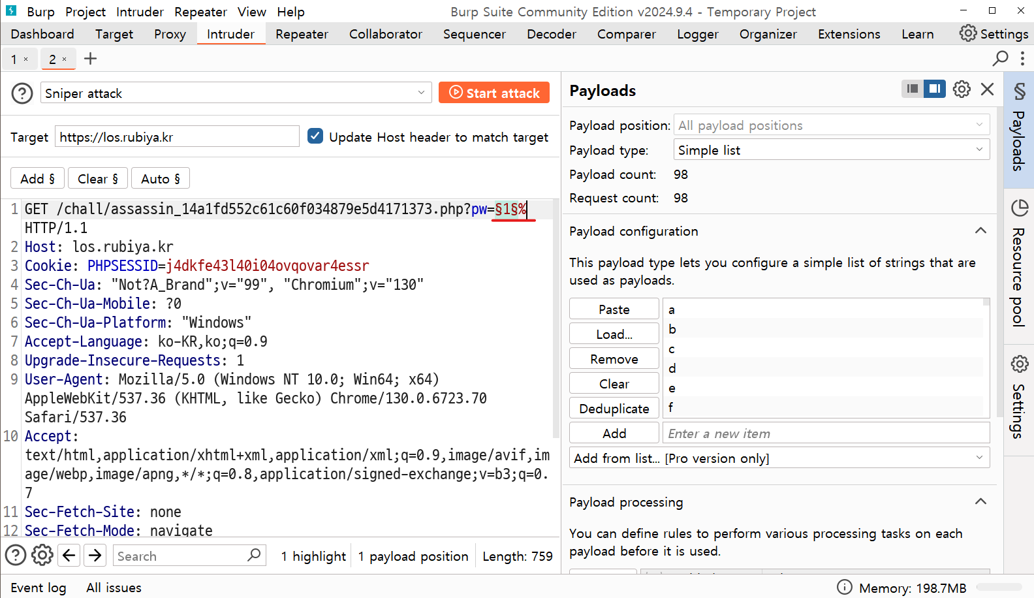This screenshot has width=1034, height=598.
Task: Toggle Update Host header to match target
Action: 315,136
